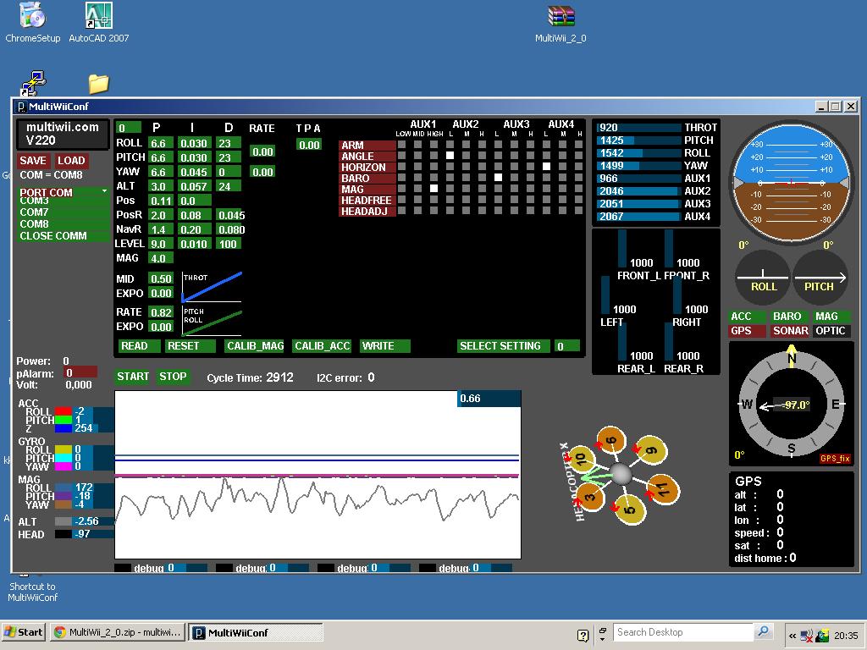
Task: Click the hexacopter motor layout diagram
Action: 621,475
